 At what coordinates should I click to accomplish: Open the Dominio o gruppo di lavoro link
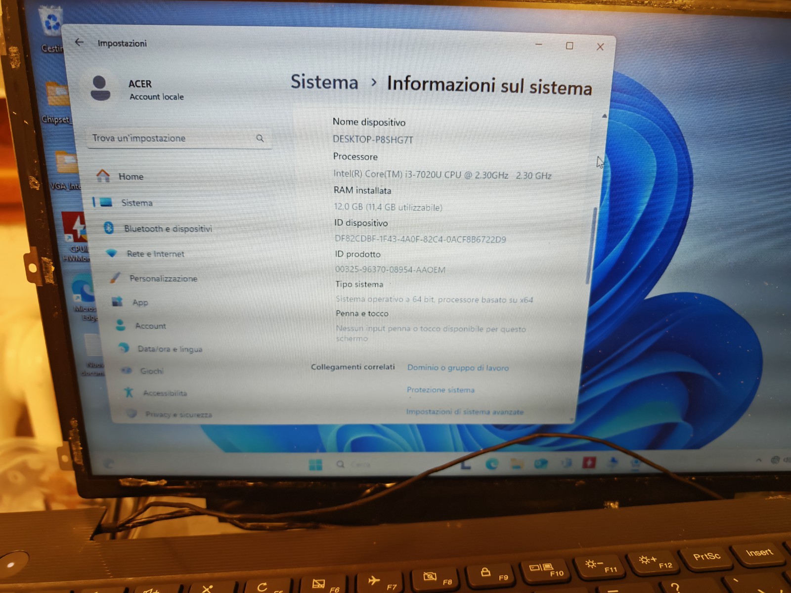coord(458,368)
